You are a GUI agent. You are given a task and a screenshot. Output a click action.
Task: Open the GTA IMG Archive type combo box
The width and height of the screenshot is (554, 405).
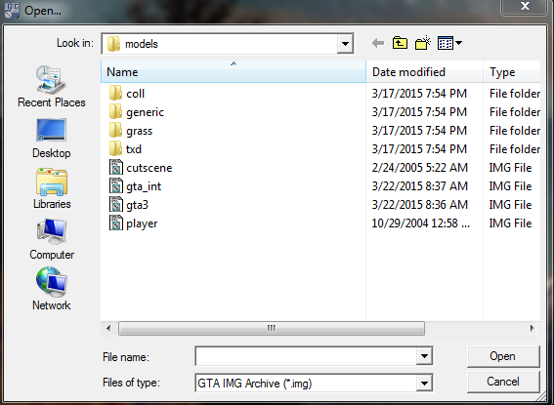pyautogui.click(x=314, y=383)
